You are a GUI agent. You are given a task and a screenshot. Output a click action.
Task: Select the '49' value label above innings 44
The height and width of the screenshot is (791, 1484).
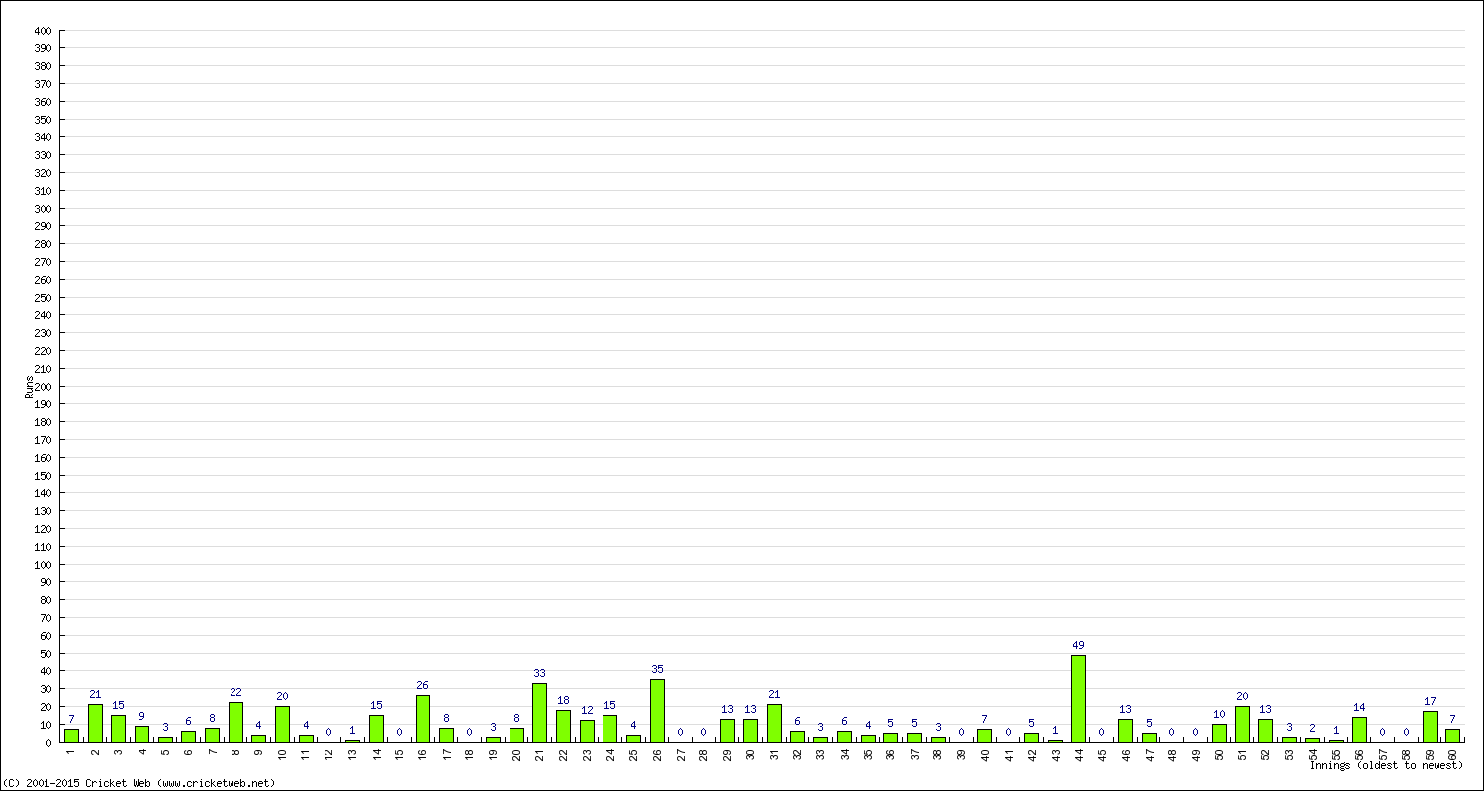1078,645
